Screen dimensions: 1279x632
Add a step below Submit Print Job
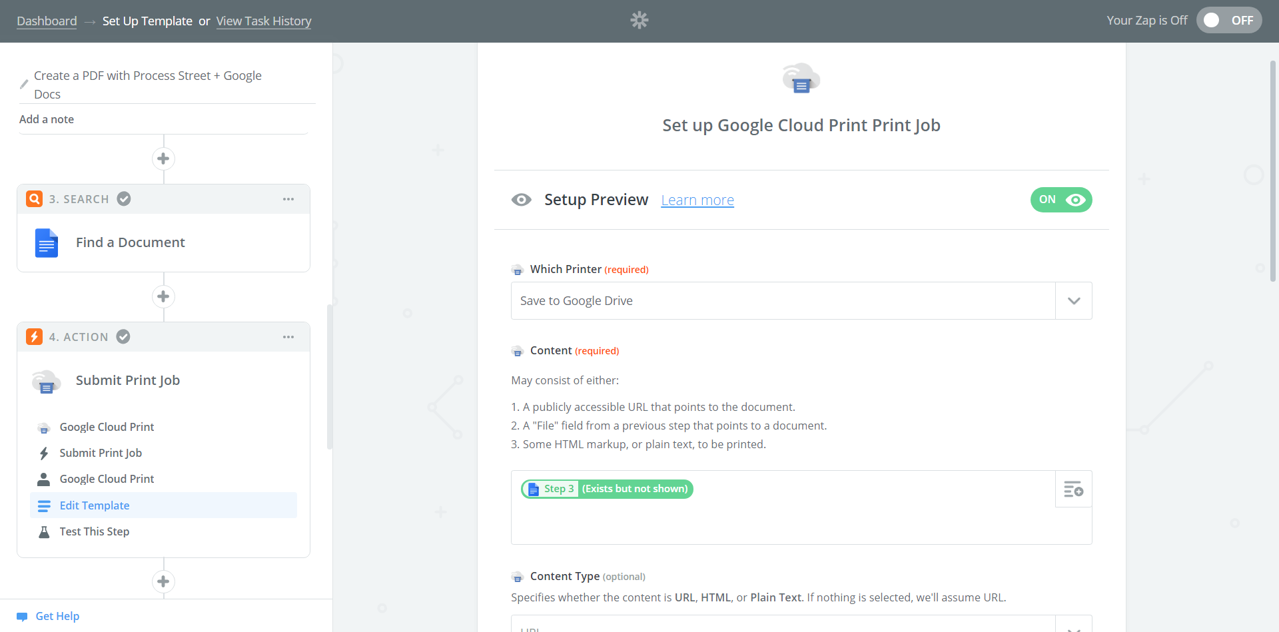click(x=163, y=581)
